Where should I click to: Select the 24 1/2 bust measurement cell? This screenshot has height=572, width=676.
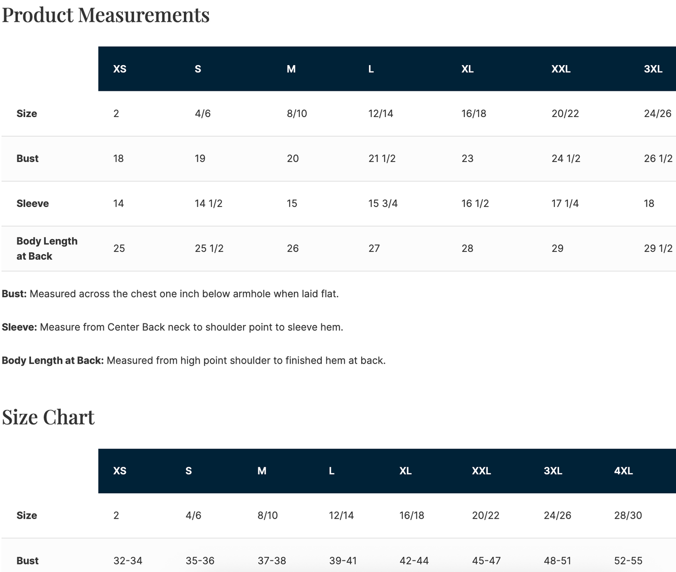click(x=566, y=159)
